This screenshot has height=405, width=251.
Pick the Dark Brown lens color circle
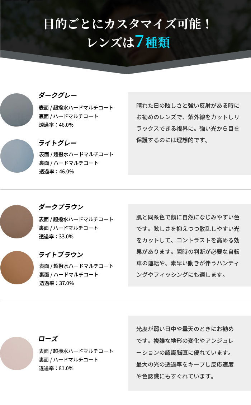[17, 222]
